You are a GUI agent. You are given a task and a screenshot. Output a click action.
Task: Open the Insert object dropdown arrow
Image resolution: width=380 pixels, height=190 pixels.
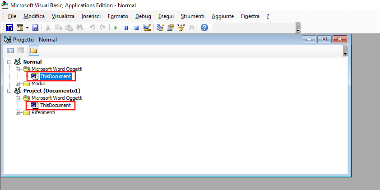pyautogui.click(x=27, y=28)
